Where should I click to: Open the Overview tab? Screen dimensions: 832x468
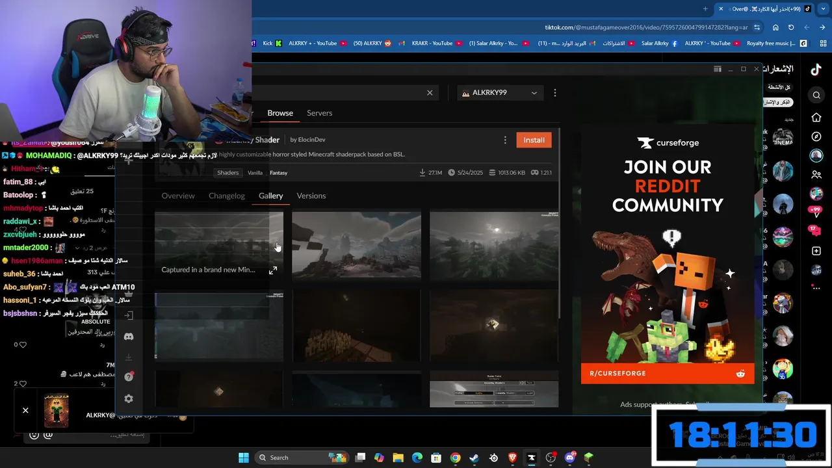tap(178, 196)
